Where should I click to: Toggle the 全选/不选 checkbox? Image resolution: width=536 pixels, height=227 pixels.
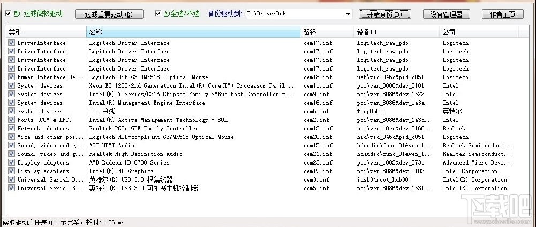(x=157, y=14)
